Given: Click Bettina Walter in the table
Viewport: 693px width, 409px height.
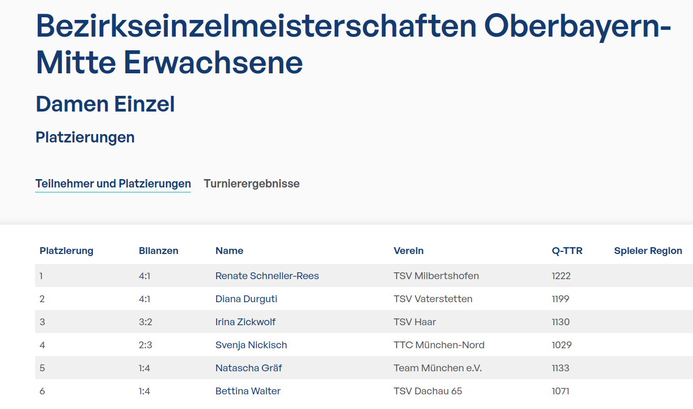Looking at the screenshot, I should [x=248, y=391].
